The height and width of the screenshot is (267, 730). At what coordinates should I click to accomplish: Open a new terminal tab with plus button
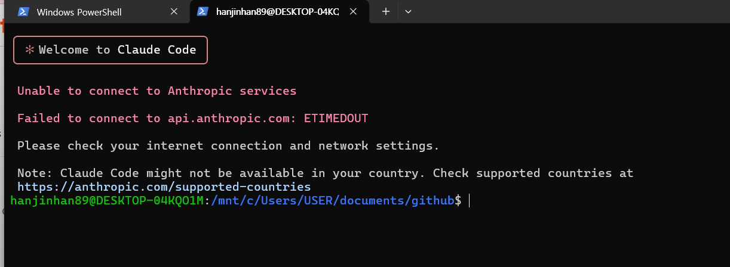coord(386,12)
